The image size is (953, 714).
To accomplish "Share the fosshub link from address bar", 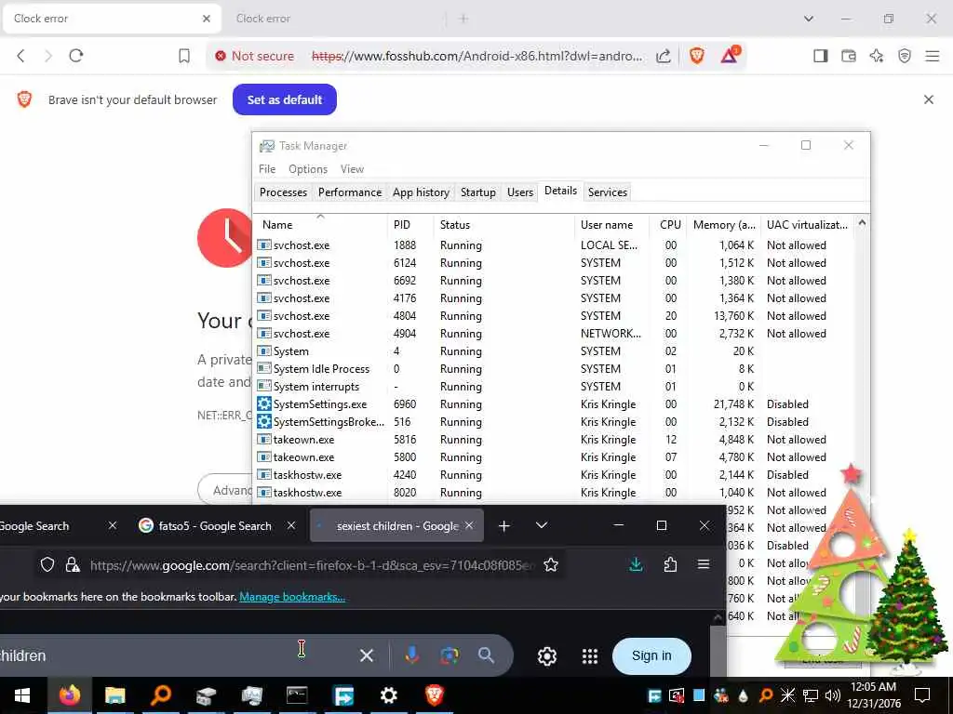I will (664, 56).
